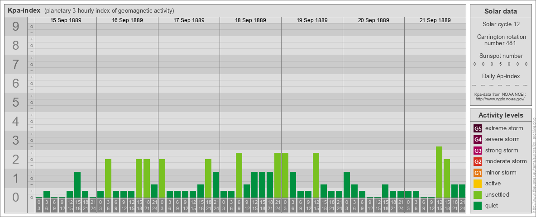The width and height of the screenshot is (536, 217).
Task: Click the 3-6 bar on 16 Sep 1889
Action: tap(108, 179)
